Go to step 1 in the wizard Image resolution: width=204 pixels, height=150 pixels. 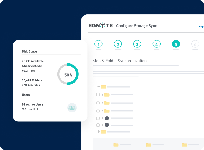(99, 44)
